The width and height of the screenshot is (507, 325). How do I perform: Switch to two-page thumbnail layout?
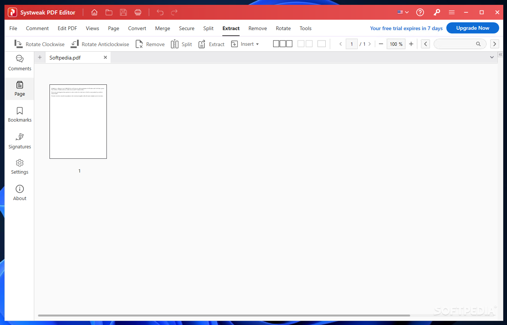point(305,44)
